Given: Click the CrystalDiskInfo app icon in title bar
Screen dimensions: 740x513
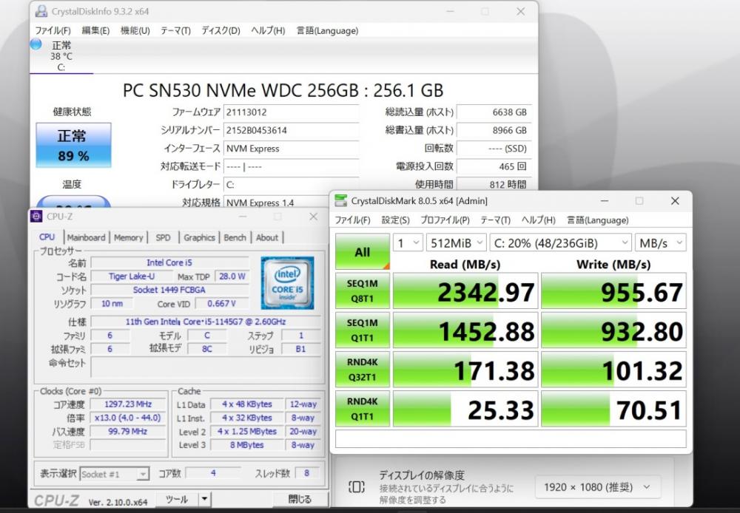Looking at the screenshot, I should (x=41, y=11).
